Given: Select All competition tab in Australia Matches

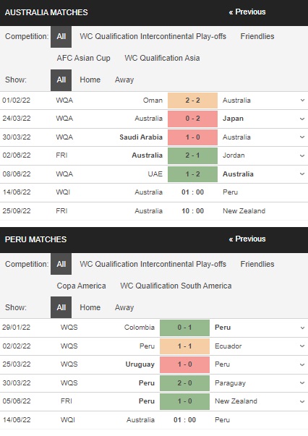Looking at the screenshot, I should 61,36.
